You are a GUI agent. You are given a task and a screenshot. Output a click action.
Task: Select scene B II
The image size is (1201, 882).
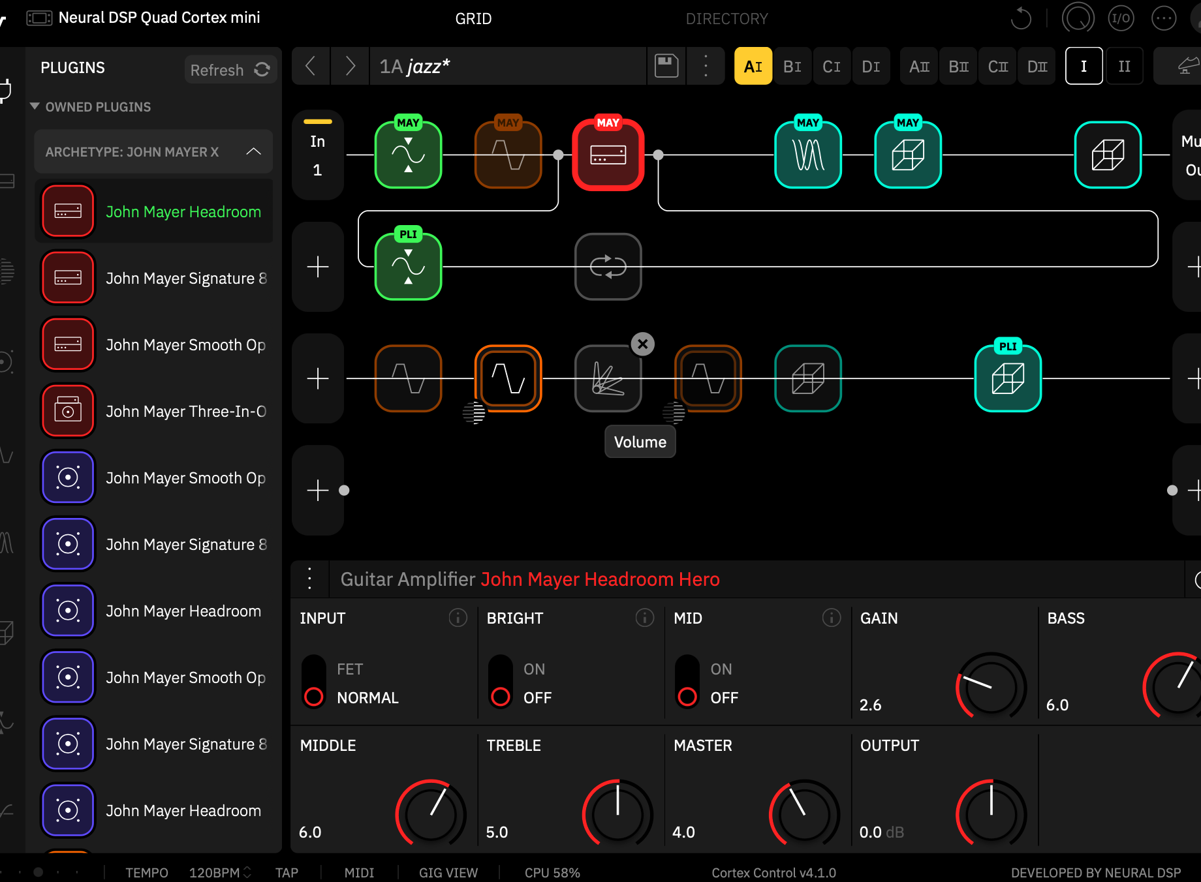tap(958, 66)
